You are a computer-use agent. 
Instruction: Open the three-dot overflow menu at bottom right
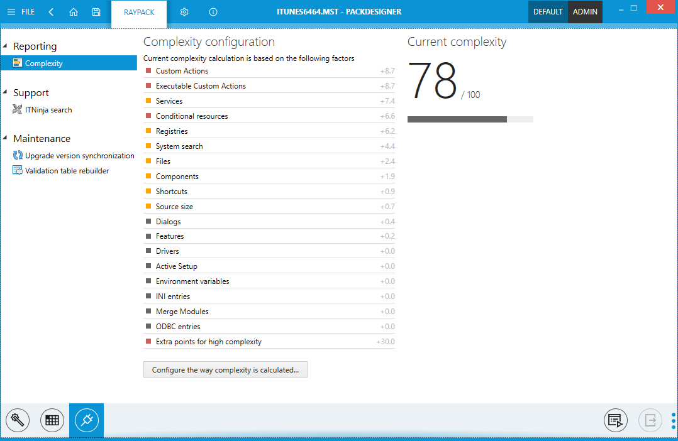[673, 420]
